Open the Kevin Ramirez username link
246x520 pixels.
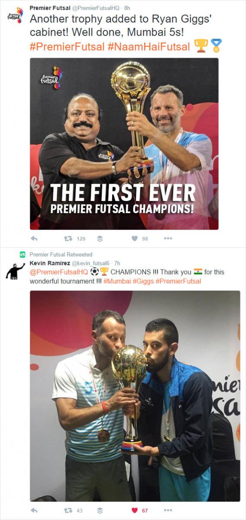(x=48, y=263)
